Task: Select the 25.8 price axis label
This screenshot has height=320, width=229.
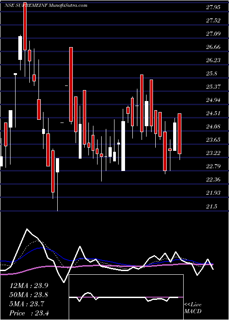Action: [212, 74]
